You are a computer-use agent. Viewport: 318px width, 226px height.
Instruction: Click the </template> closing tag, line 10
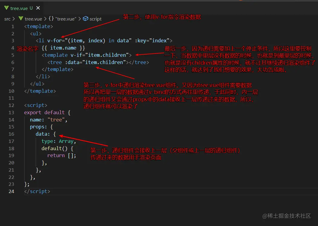pos(40,91)
